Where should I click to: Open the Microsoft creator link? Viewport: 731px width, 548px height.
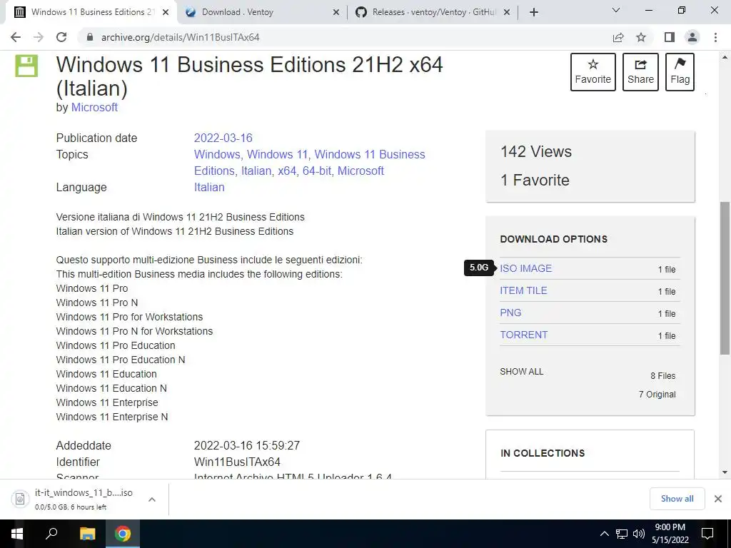(x=94, y=107)
